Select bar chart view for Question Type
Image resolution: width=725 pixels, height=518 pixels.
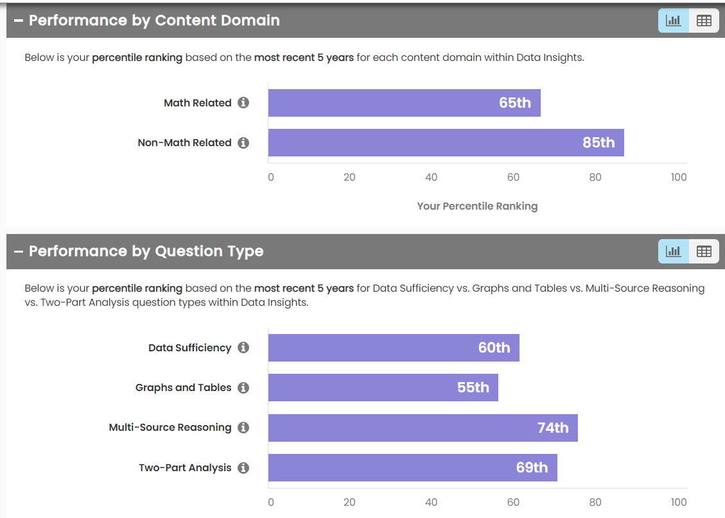pos(674,251)
